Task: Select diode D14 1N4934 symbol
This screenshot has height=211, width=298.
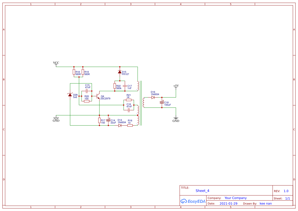Action: (x=120, y=125)
